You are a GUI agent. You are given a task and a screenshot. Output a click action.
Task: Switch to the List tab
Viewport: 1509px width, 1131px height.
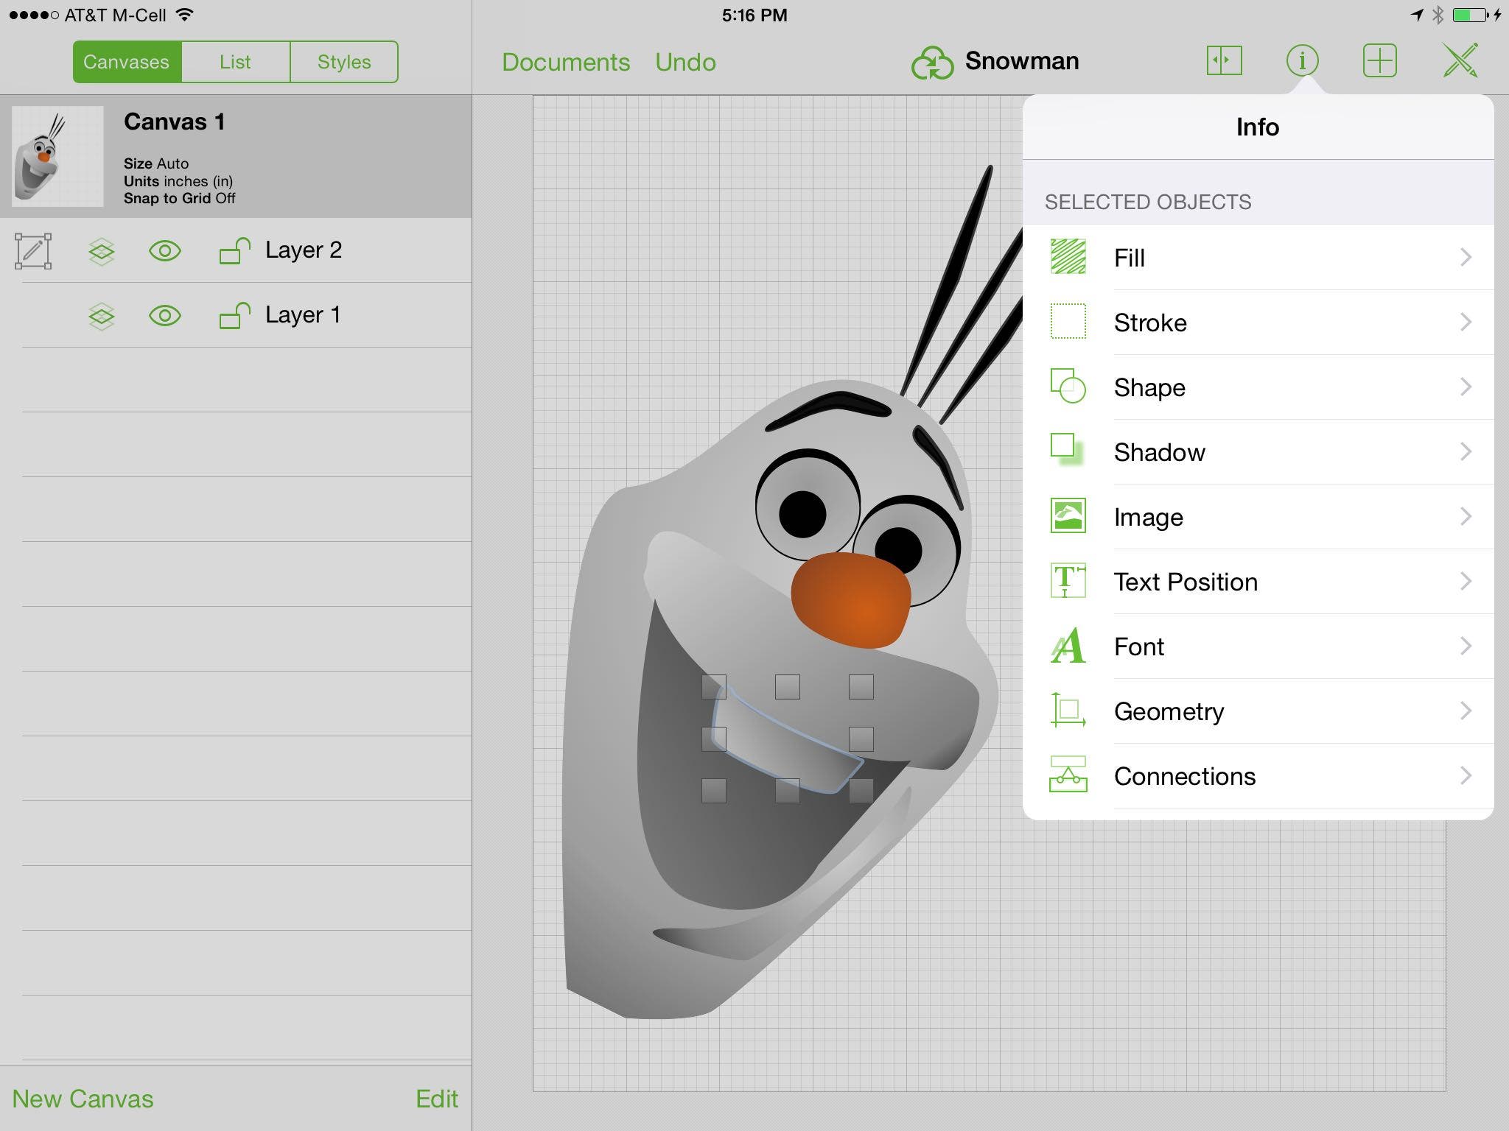pyautogui.click(x=235, y=62)
